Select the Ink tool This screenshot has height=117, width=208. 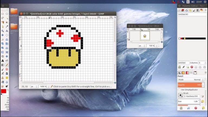7,73
